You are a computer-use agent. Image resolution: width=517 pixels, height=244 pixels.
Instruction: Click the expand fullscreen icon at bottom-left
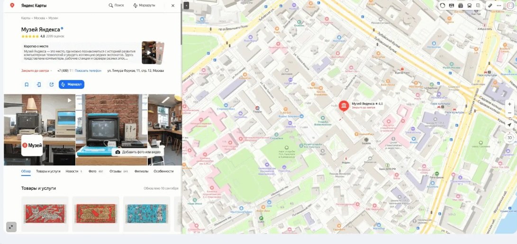pyautogui.click(x=11, y=227)
